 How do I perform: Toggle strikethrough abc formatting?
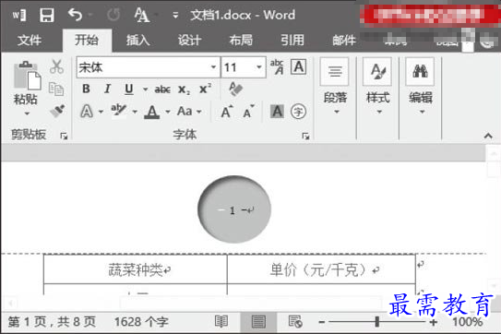click(162, 89)
